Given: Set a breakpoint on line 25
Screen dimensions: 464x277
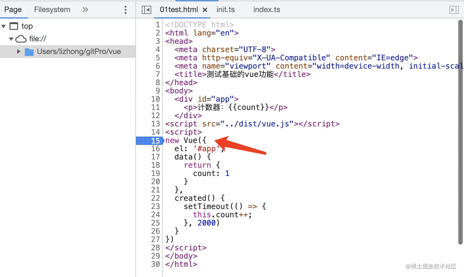Looking at the screenshot, I should coord(155,223).
